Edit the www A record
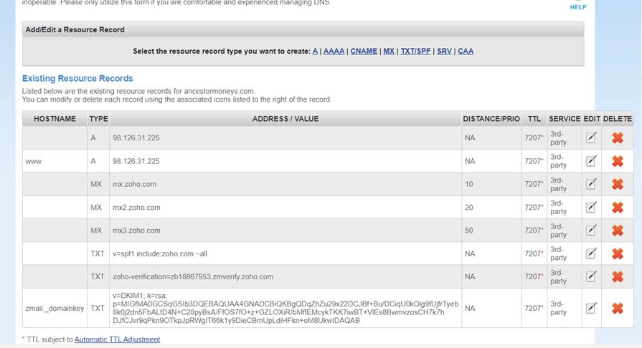The width and height of the screenshot is (642, 348). 591,161
